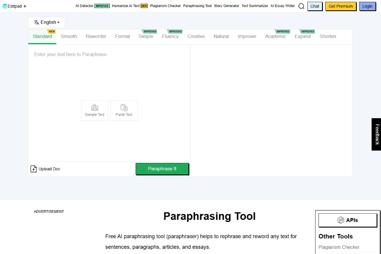Switch to the Fluency tab

tap(170, 36)
